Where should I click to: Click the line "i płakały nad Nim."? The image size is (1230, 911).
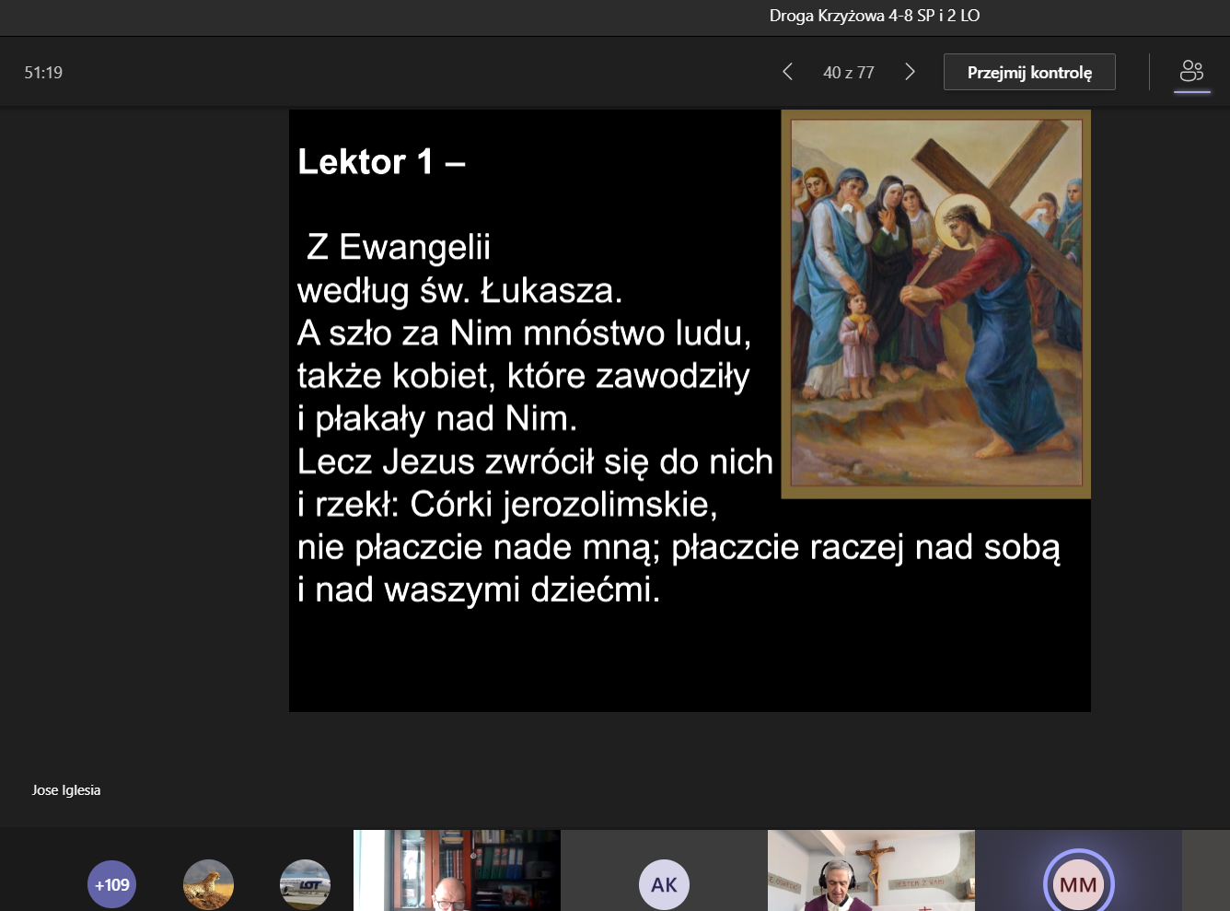(437, 419)
